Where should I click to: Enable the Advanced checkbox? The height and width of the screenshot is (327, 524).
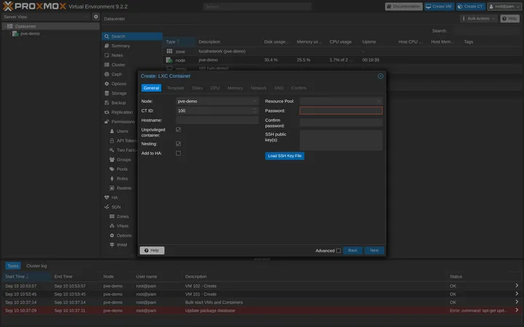click(338, 251)
